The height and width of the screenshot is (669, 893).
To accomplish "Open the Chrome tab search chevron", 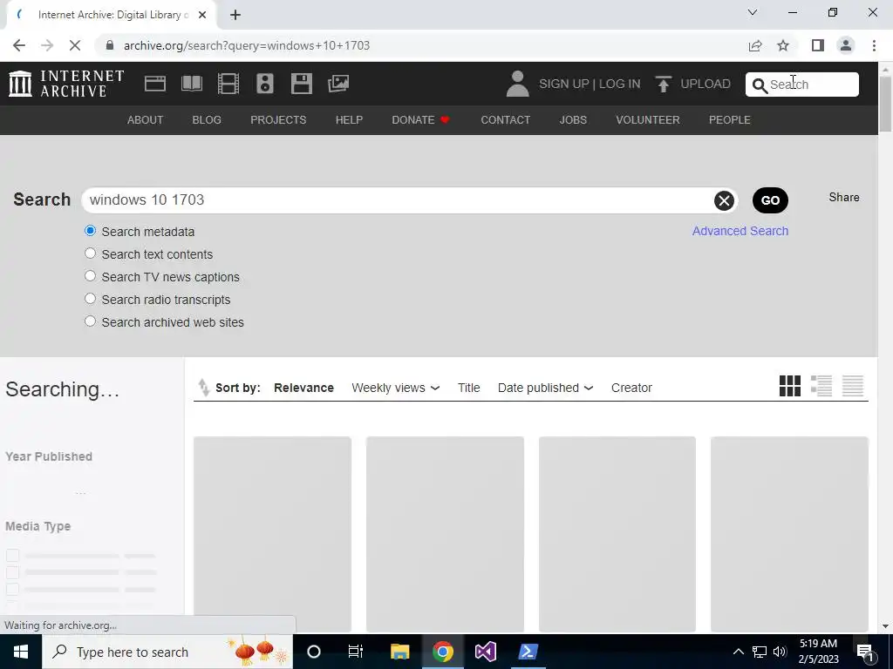I will click(753, 12).
